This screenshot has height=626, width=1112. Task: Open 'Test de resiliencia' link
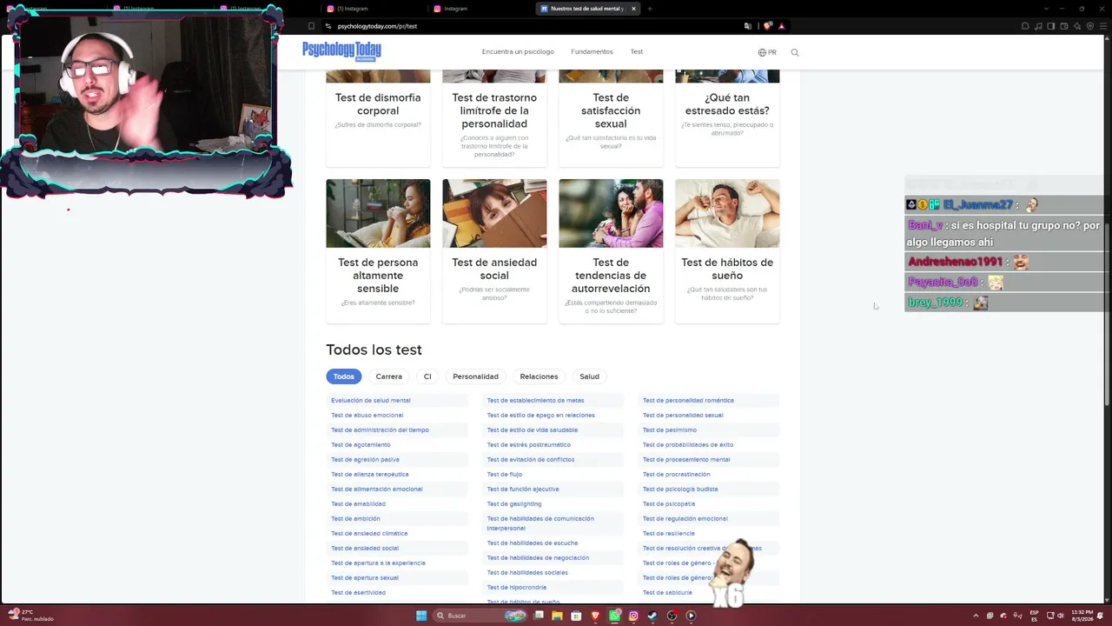click(668, 534)
